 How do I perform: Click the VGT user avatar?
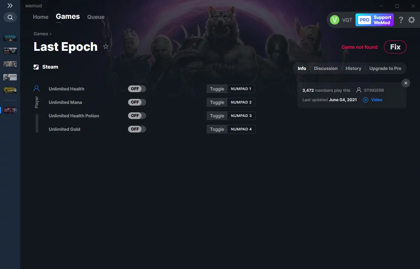335,20
